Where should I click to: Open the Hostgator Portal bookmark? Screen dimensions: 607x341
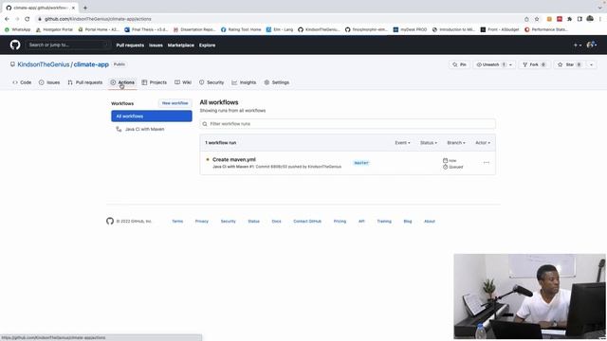coord(54,29)
